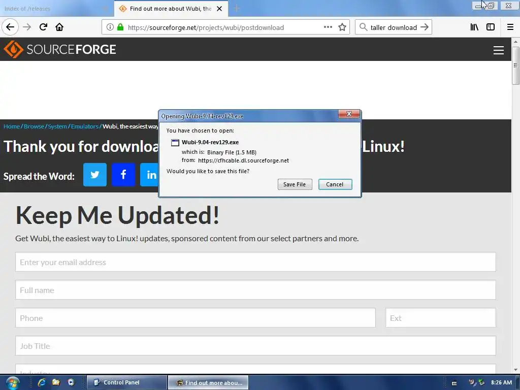The height and width of the screenshot is (390, 520).
Task: Close the Wubi browser tab
Action: point(219,9)
